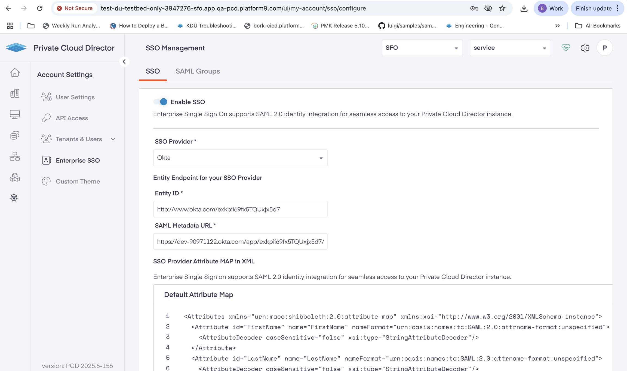Viewport: 627px width, 371px height.
Task: Go to API Access settings
Action: pos(72,118)
